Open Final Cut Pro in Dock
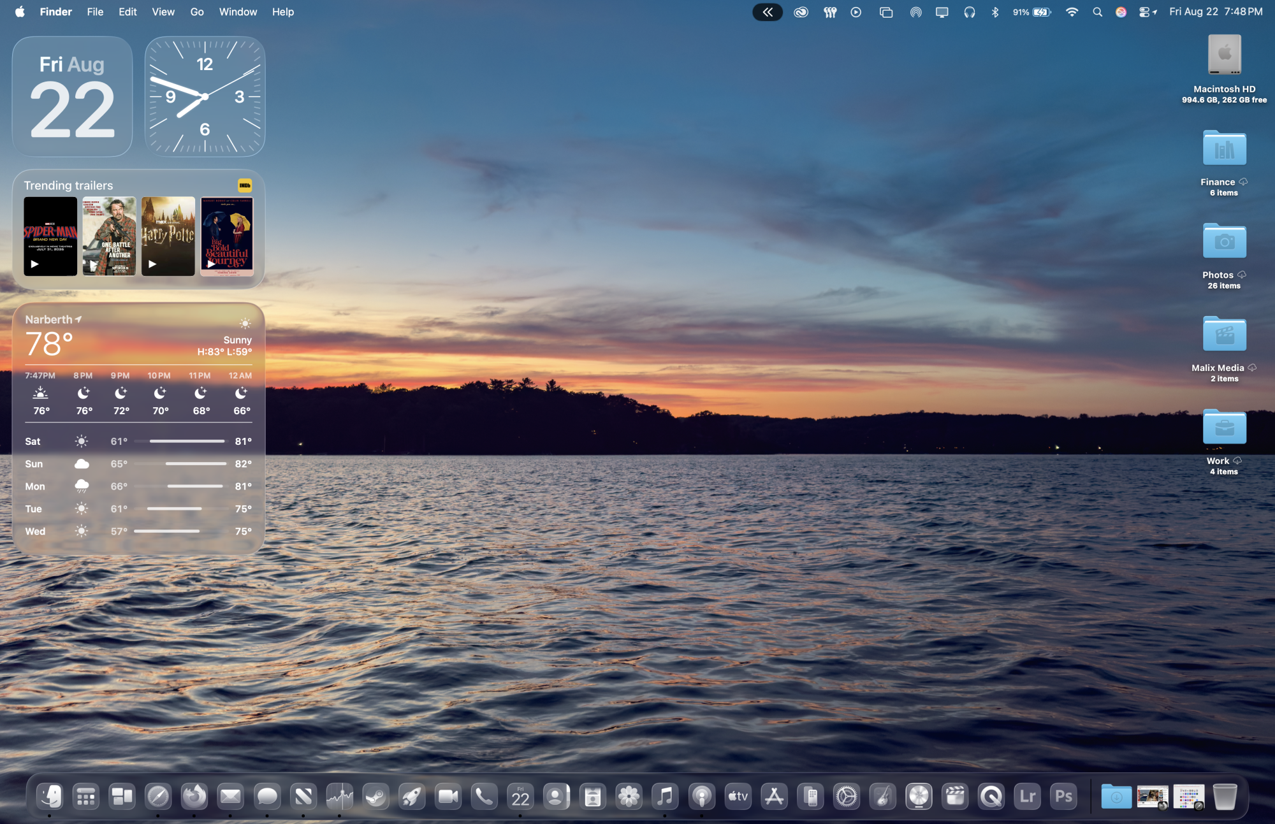Screen dimensions: 1275x824 pos(955,796)
